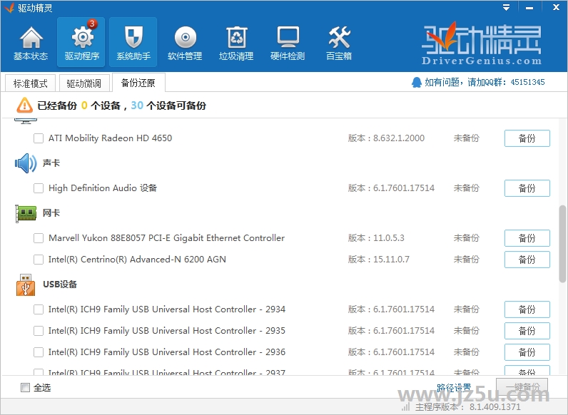Click the ATI Mobility Radeon HD 4650 name
The height and width of the screenshot is (415, 568).
click(x=110, y=138)
